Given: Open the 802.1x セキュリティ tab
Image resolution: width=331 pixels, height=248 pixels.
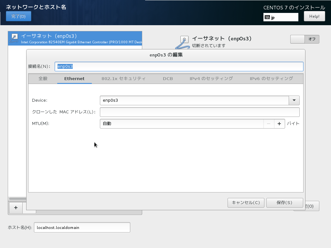Looking at the screenshot, I should click(x=124, y=78).
